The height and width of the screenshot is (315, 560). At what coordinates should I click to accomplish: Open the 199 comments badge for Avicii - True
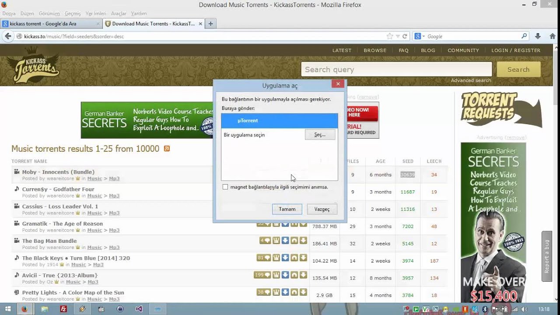point(262,275)
